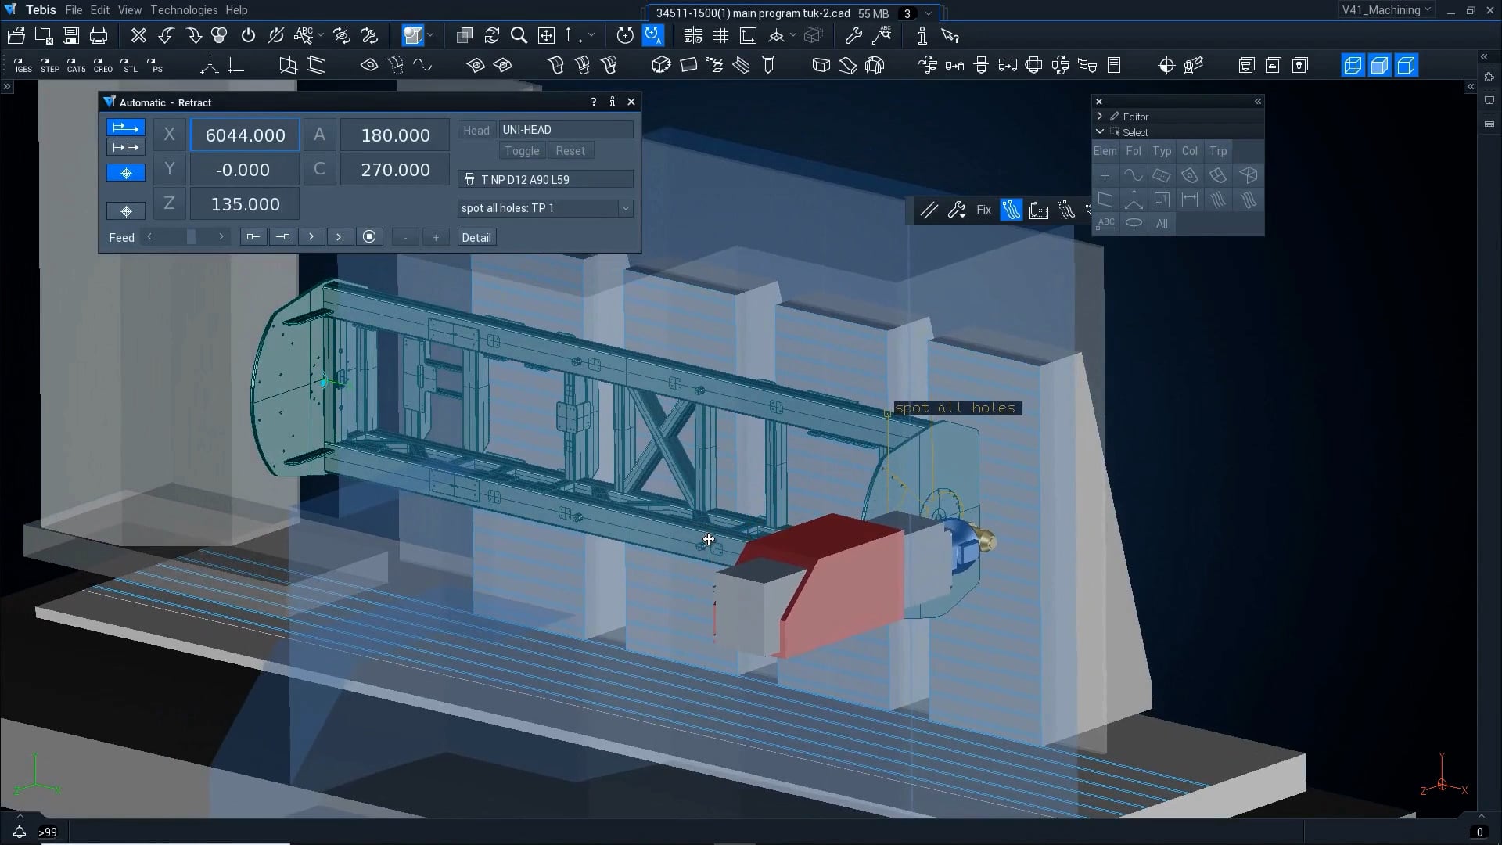
Task: Click the X coordinate input field
Action: point(245,135)
